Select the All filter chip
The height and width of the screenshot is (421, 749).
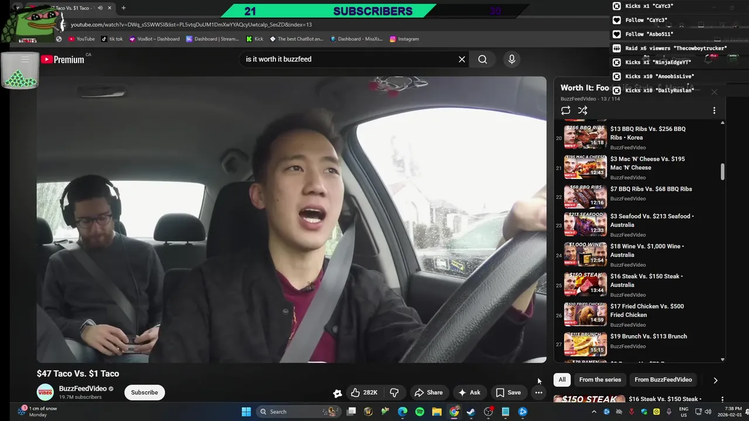coord(562,379)
